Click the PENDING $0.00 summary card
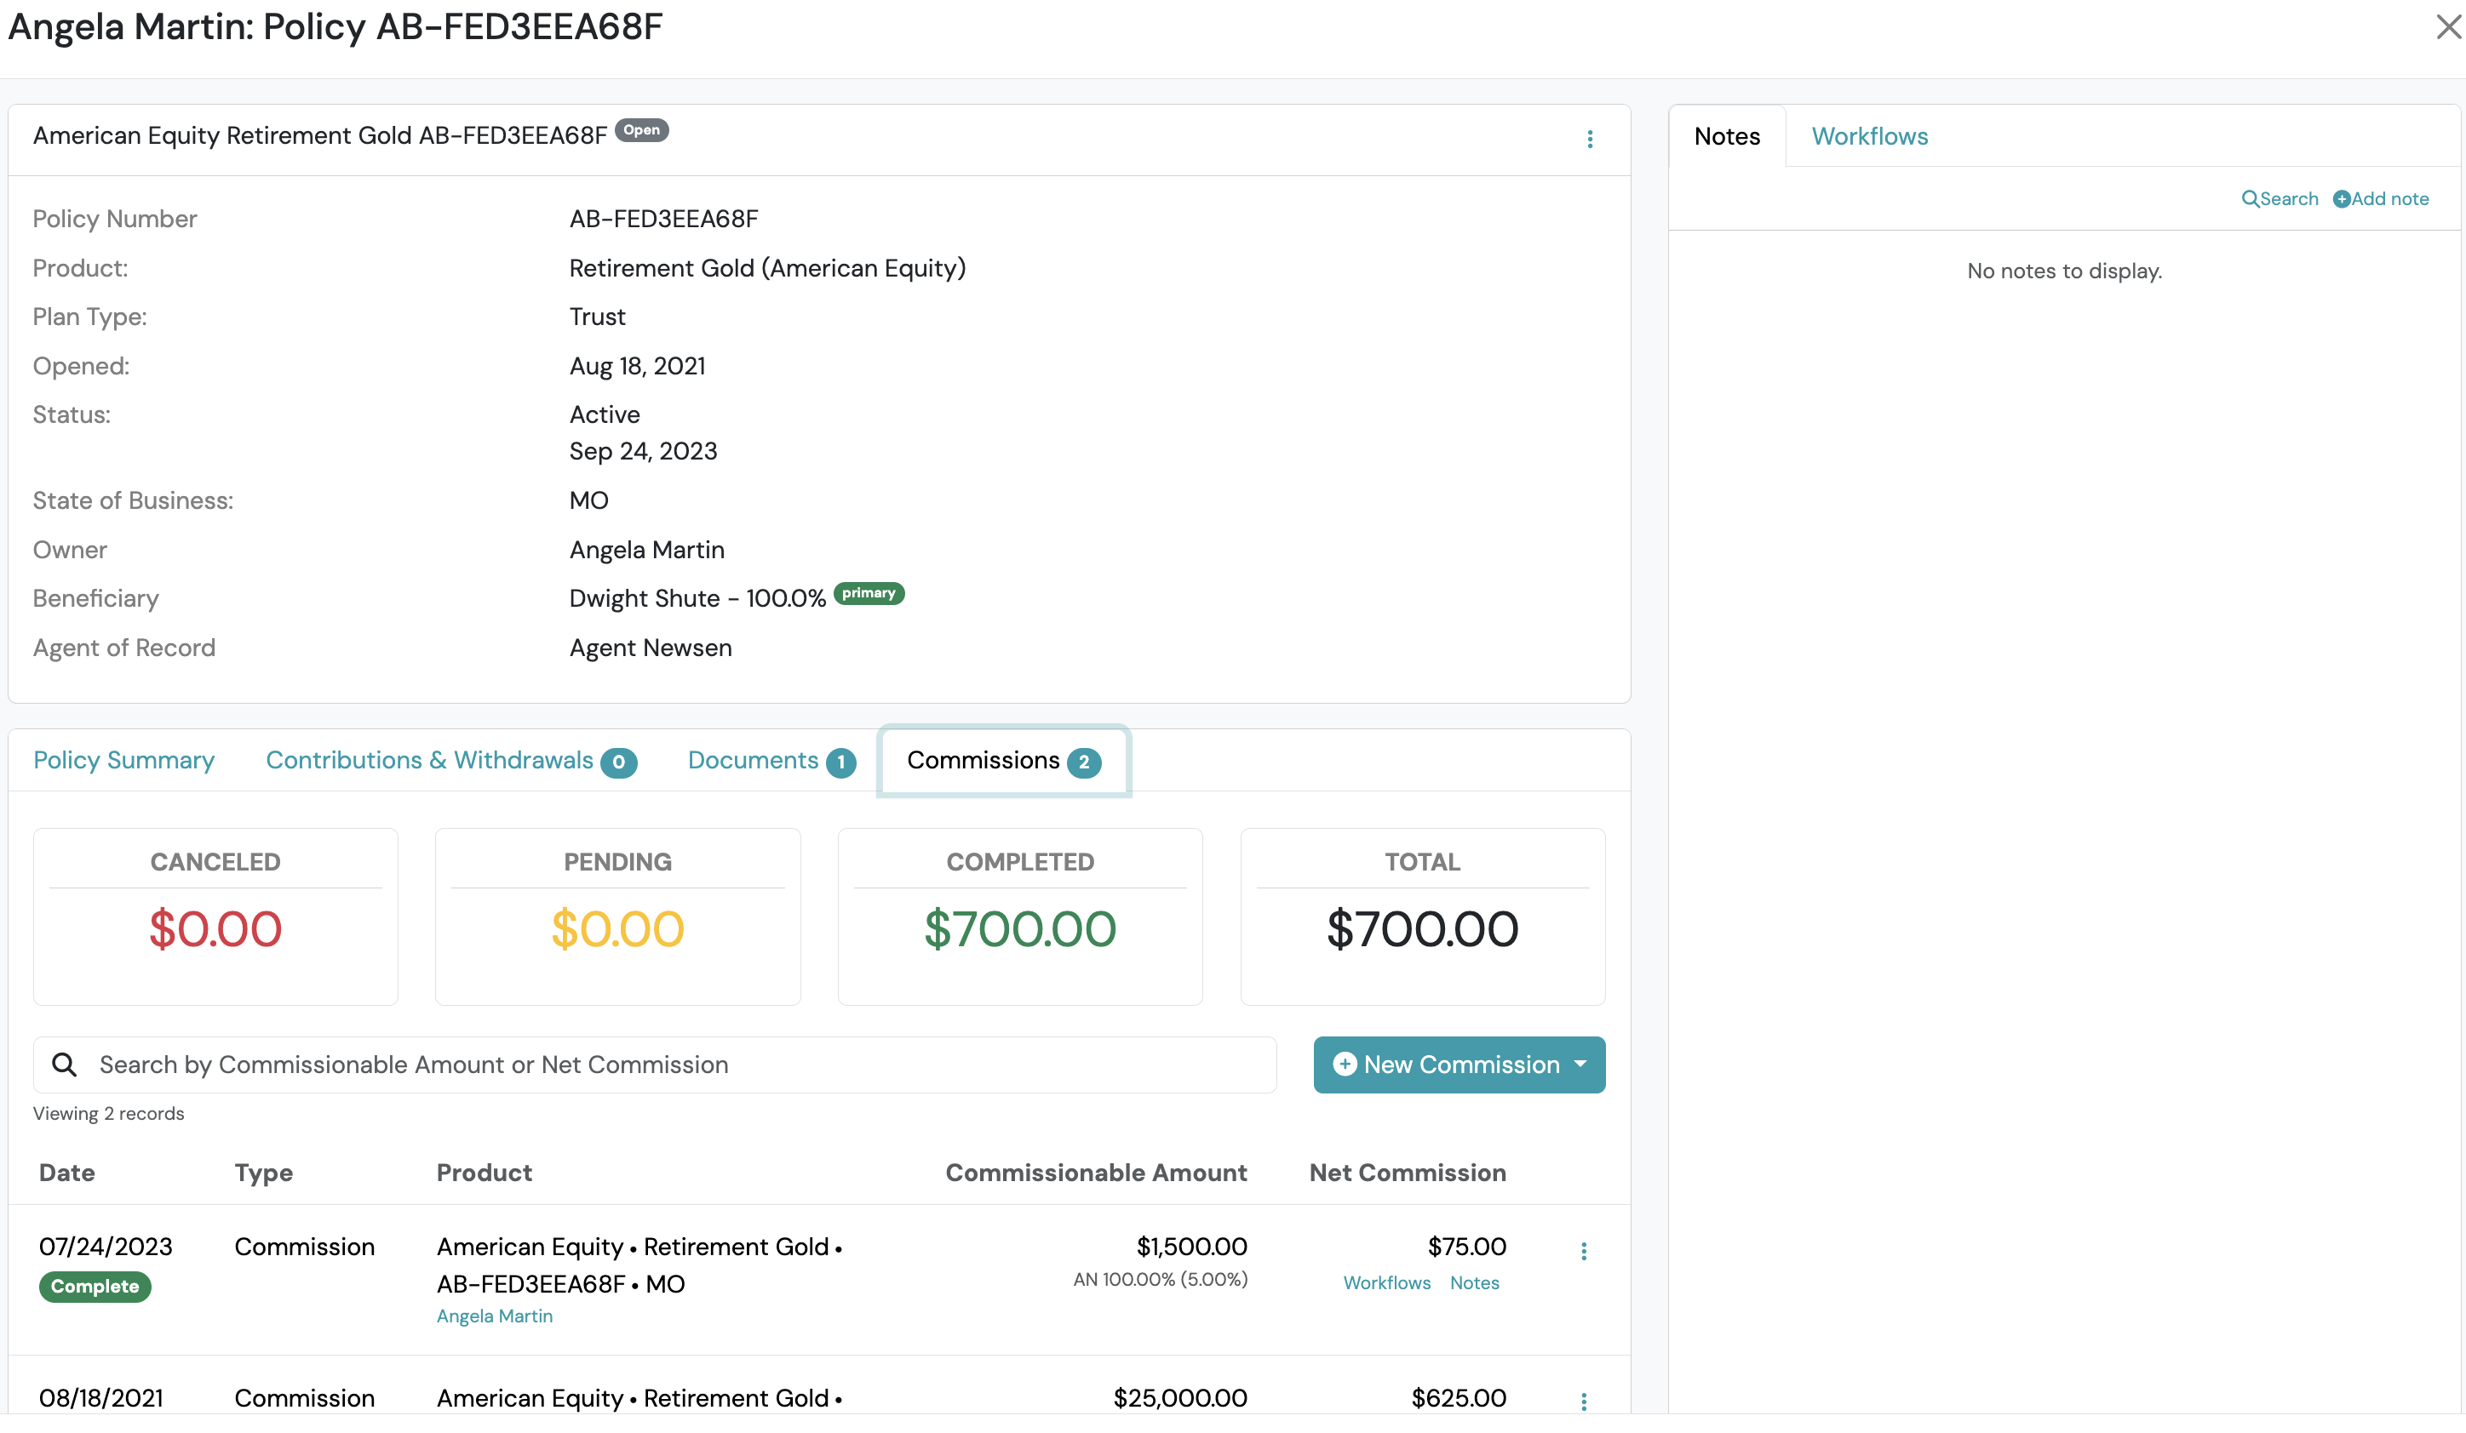 [x=617, y=916]
